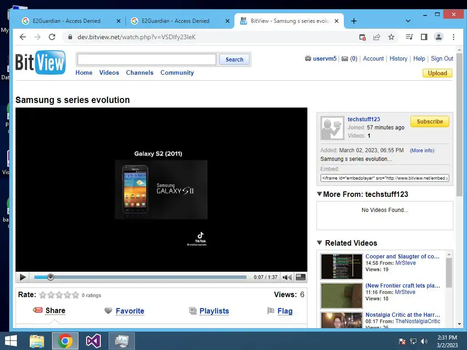Open Chrome tab search dropdown
Screen dimensions: 467x350
click(x=408, y=21)
